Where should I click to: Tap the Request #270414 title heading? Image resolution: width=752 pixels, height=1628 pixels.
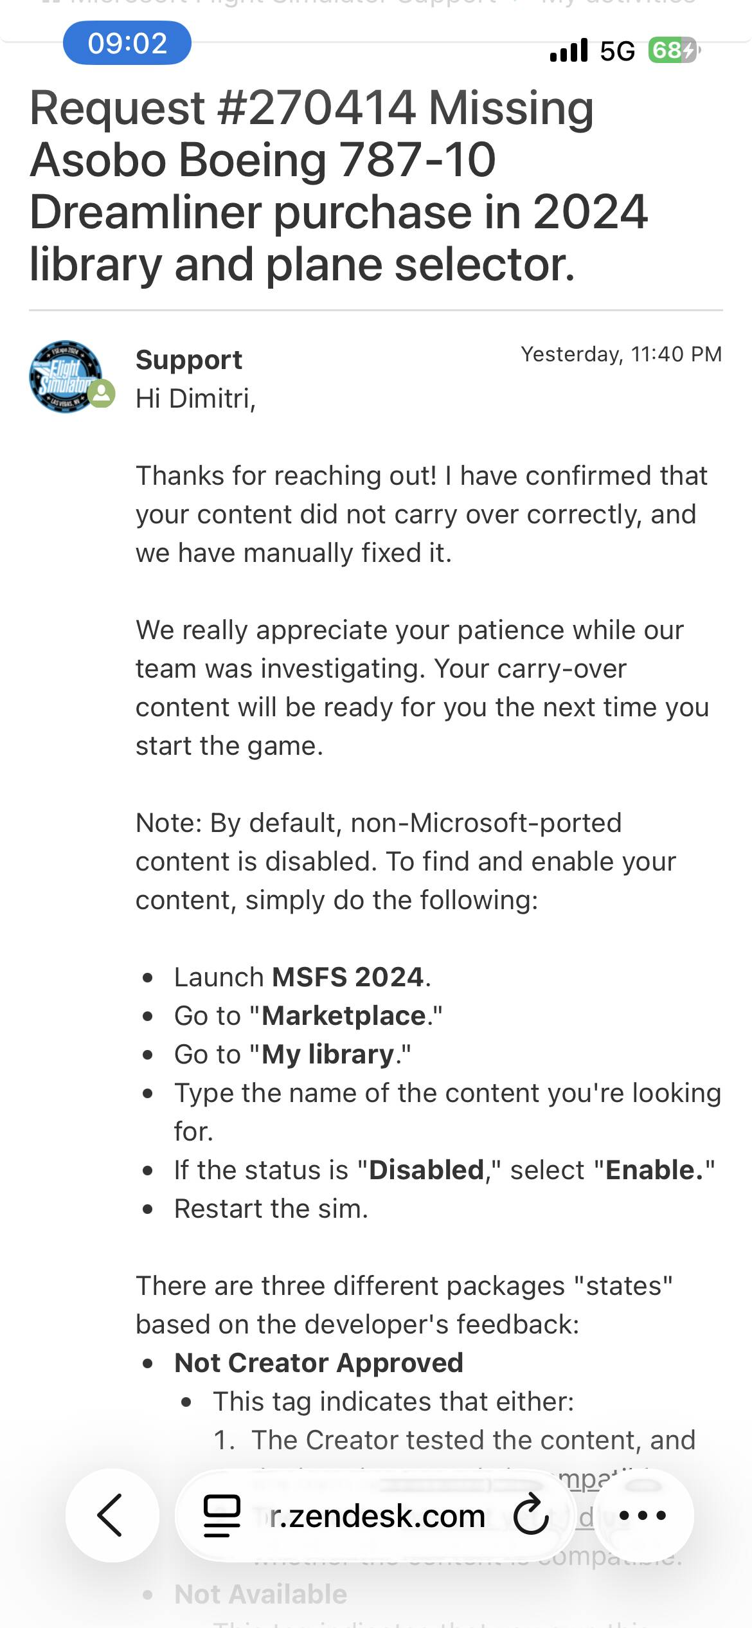338,186
